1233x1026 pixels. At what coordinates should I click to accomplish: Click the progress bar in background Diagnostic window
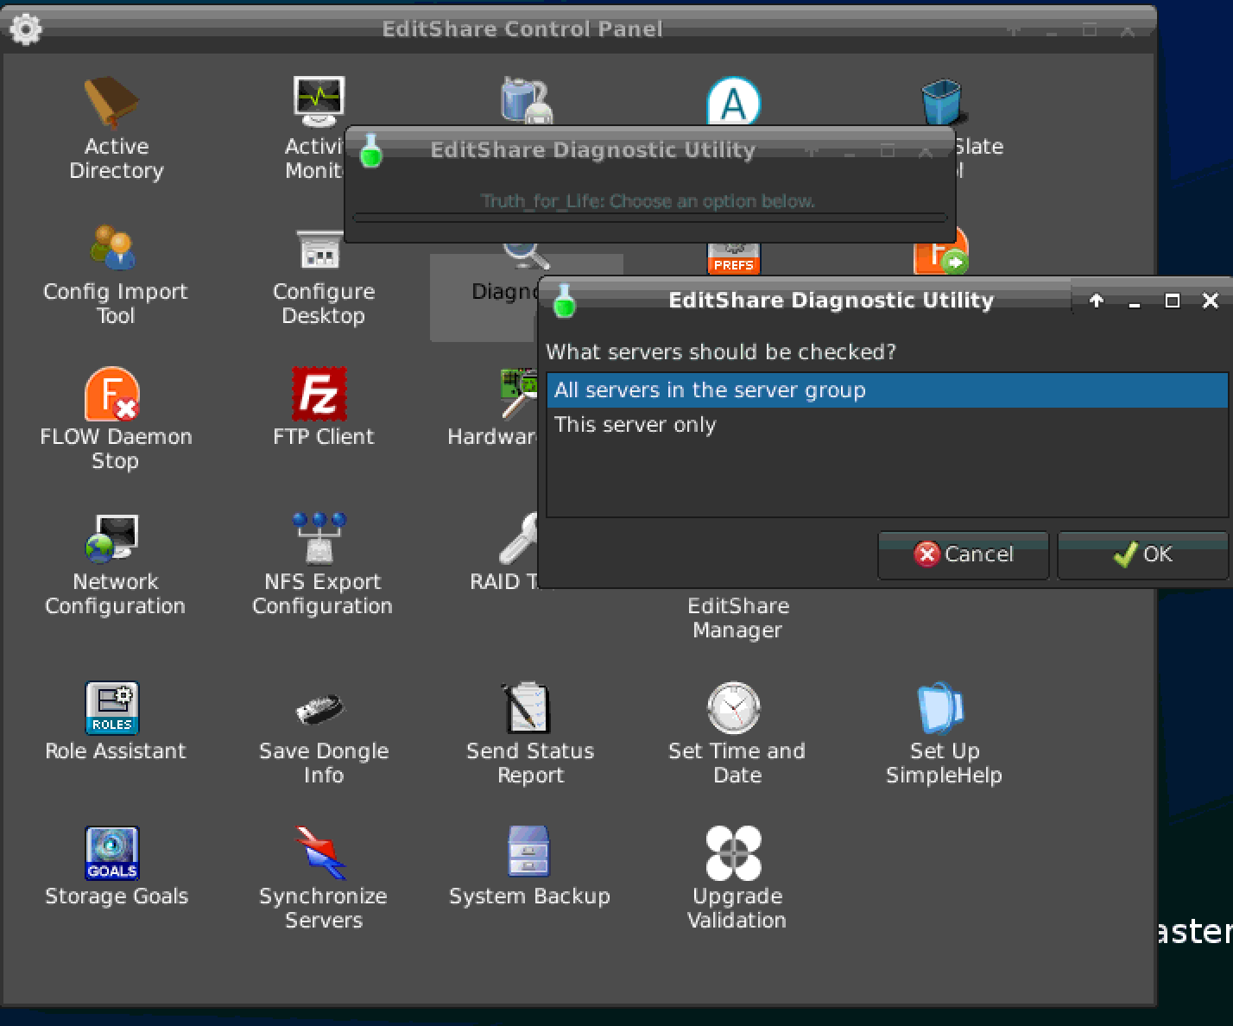point(650,218)
